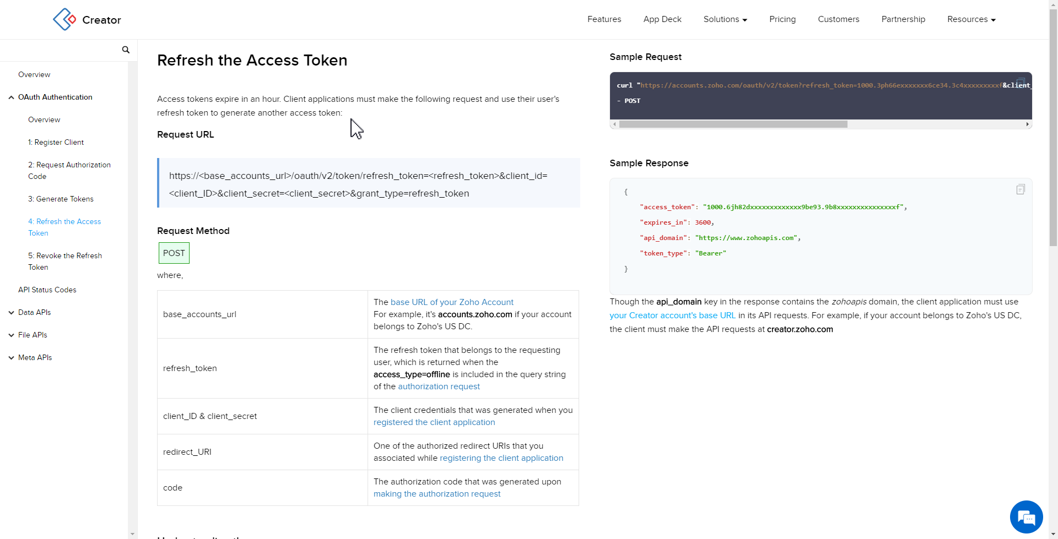The height and width of the screenshot is (539, 1058).
Task: Open the 'base URL of your Zoho Account' link
Action: pos(452,302)
